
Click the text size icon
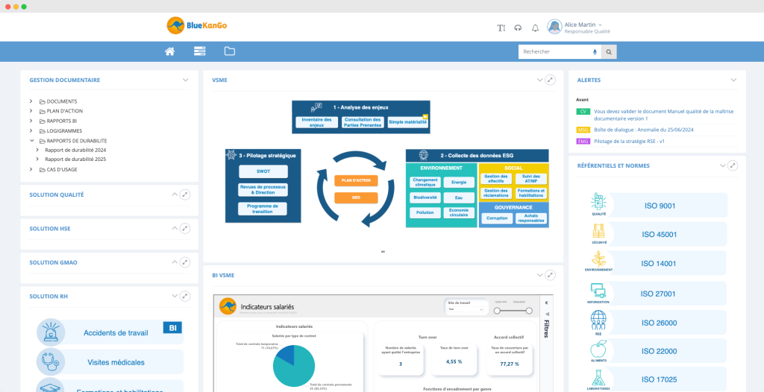[501, 28]
